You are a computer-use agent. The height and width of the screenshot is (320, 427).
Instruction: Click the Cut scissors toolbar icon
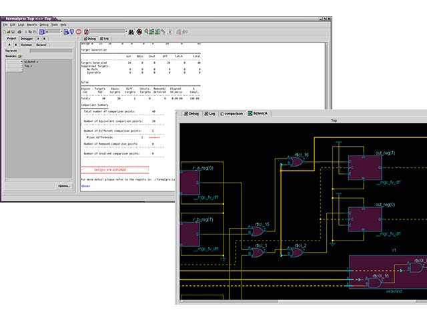tap(26, 32)
